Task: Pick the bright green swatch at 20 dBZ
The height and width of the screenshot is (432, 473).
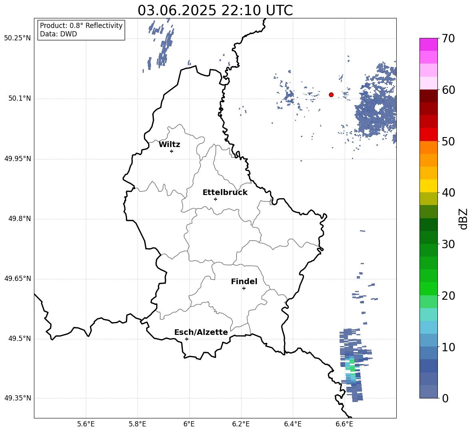Action: click(428, 289)
